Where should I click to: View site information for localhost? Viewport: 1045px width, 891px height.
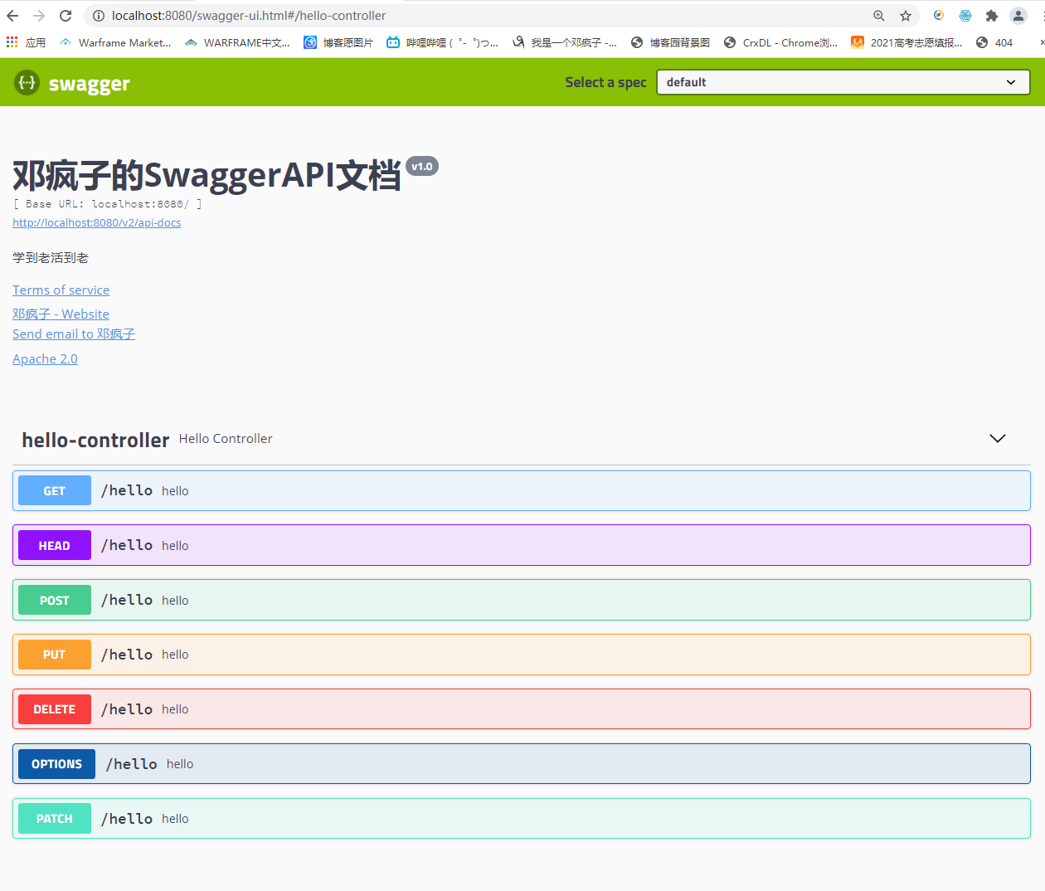point(98,16)
